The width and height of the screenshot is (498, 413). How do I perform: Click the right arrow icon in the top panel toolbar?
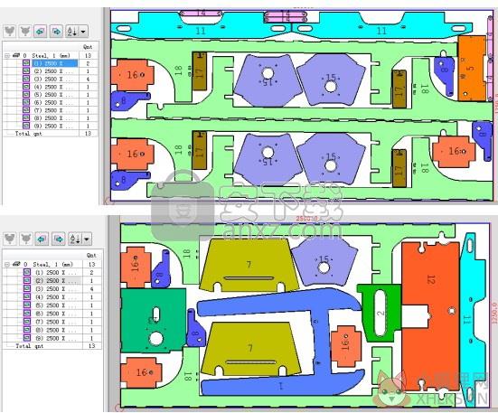pyautogui.click(x=56, y=31)
